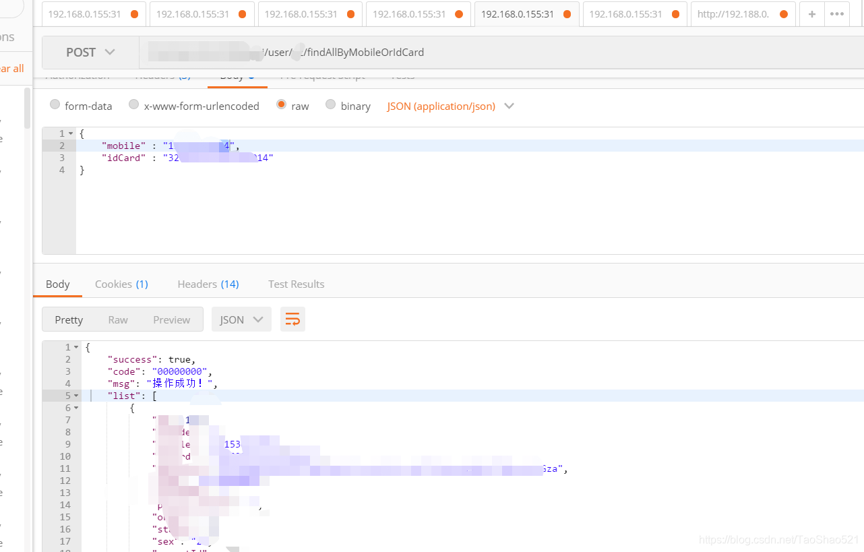Switch to the http://192.188.0. request tab
The height and width of the screenshot is (552, 864).
click(x=743, y=13)
